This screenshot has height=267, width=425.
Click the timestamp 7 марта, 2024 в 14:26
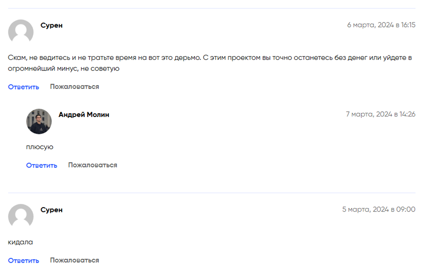point(380,114)
